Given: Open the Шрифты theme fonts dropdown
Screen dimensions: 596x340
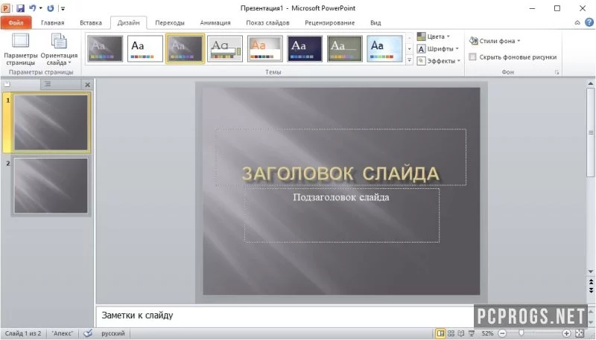Looking at the screenshot, I should pos(438,48).
